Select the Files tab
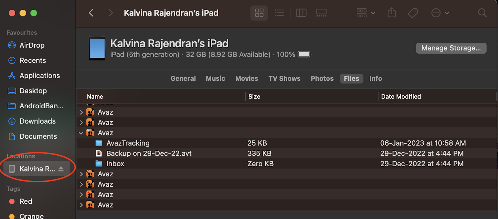498x219 pixels. [351, 79]
